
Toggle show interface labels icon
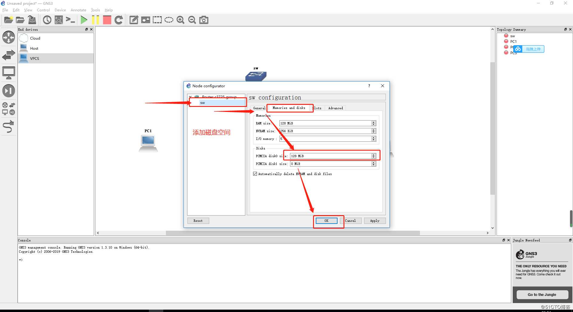click(x=59, y=20)
